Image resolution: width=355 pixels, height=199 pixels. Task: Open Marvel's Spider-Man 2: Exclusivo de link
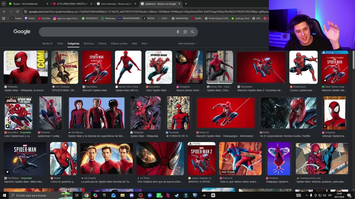pos(261,90)
